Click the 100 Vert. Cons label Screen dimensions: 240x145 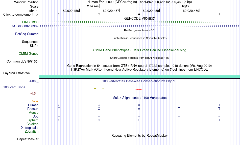point(14,87)
